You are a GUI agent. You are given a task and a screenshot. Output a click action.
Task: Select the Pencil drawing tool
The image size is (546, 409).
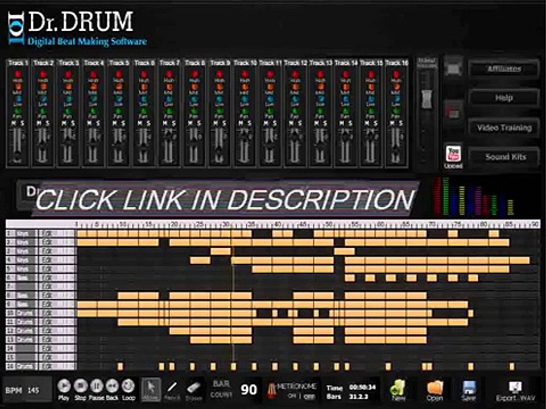click(172, 390)
